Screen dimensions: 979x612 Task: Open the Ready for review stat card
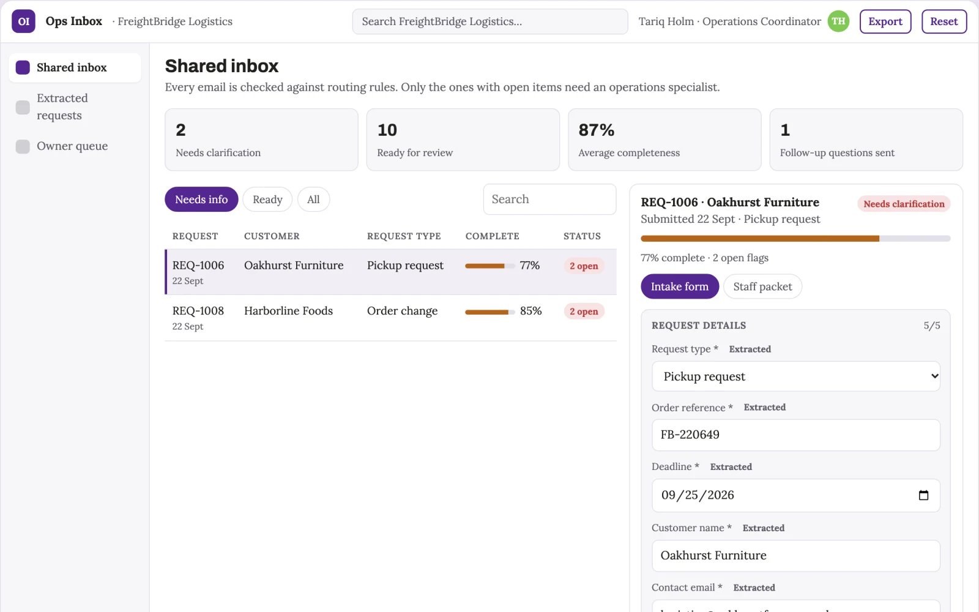click(x=463, y=140)
